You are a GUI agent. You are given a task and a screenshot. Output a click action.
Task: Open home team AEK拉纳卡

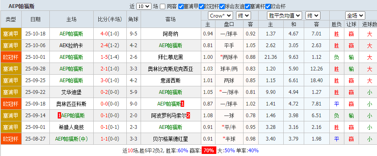pos(71,45)
